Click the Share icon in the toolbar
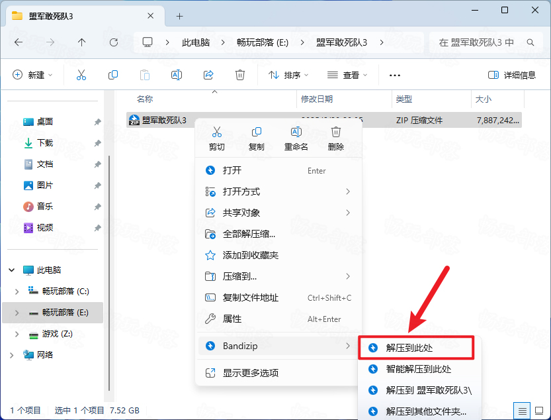The width and height of the screenshot is (551, 420). pos(208,75)
